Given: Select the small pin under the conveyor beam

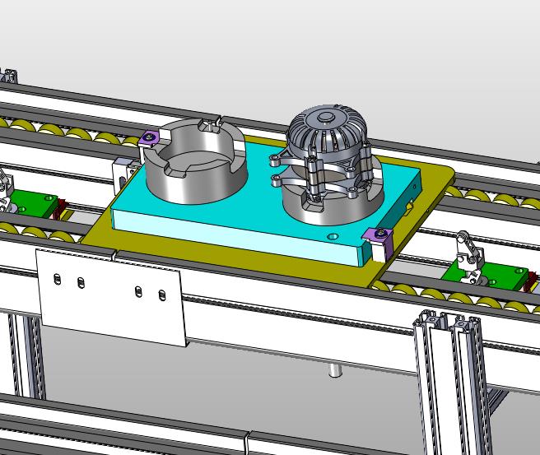Looking at the screenshot, I should click(x=334, y=369).
